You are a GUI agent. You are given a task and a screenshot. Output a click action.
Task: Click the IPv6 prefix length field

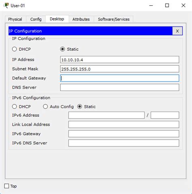coord(165,115)
